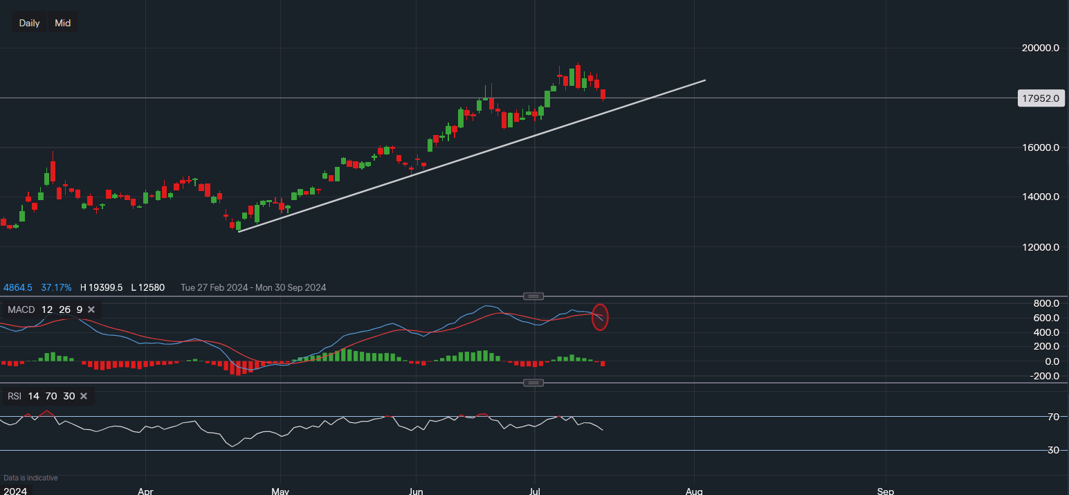Click the 17952.0 price tag on the axis
The image size is (1069, 495).
pos(1040,98)
